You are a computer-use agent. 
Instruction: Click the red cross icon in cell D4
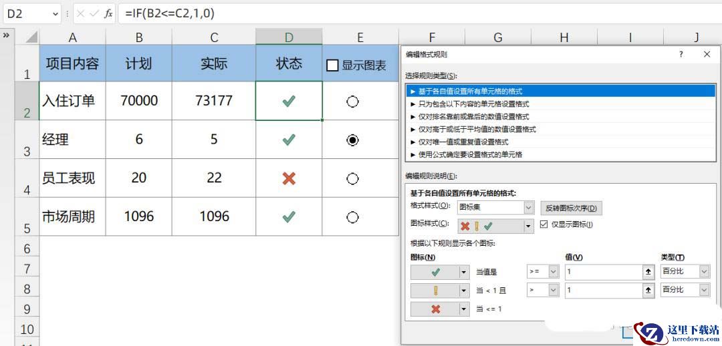point(289,178)
